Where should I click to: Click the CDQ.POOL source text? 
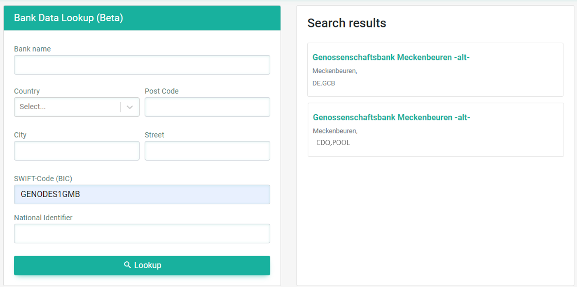333,143
